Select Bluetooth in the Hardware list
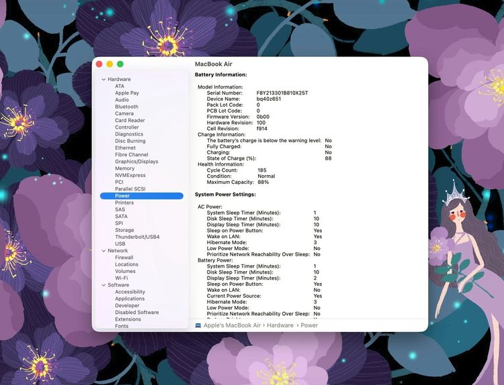The height and width of the screenshot is (385, 504). pos(126,107)
